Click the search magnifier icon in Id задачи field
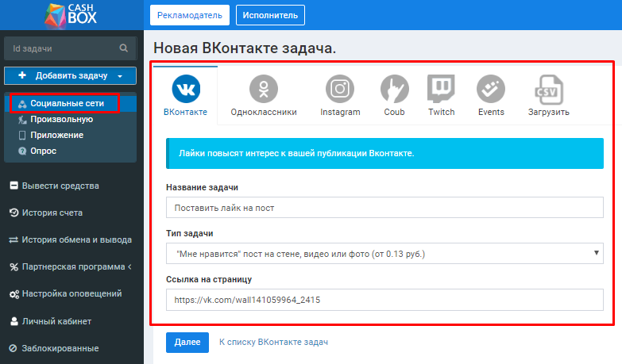622x364 pixels. [124, 48]
